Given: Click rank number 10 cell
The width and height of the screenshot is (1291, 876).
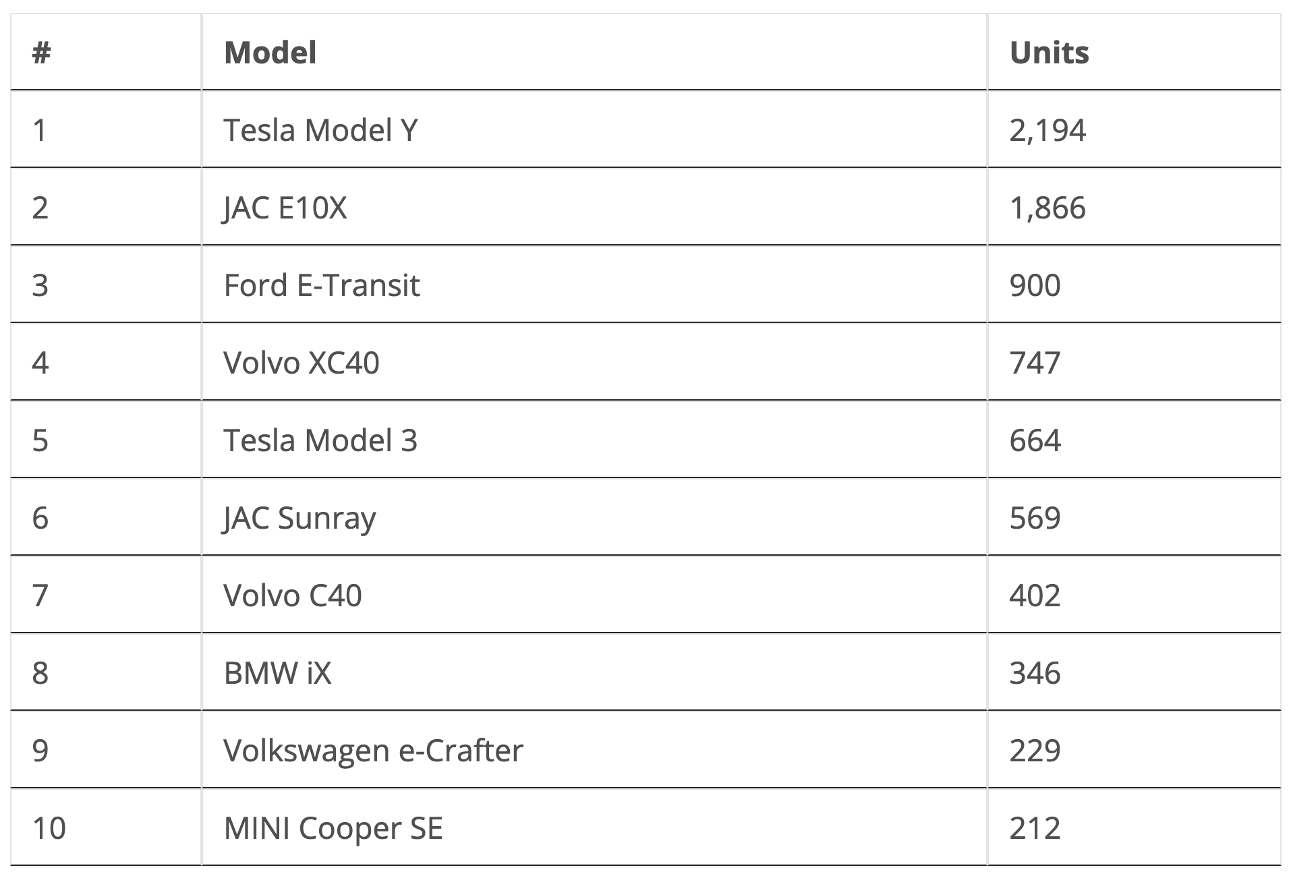Looking at the screenshot, I should (x=49, y=828).
